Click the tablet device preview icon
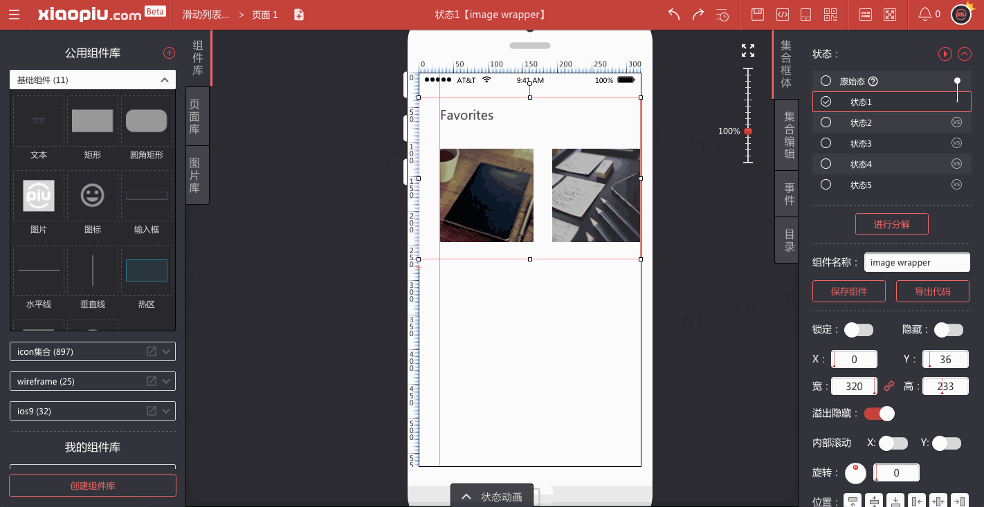Screen dimensions: 984x507 [805, 15]
